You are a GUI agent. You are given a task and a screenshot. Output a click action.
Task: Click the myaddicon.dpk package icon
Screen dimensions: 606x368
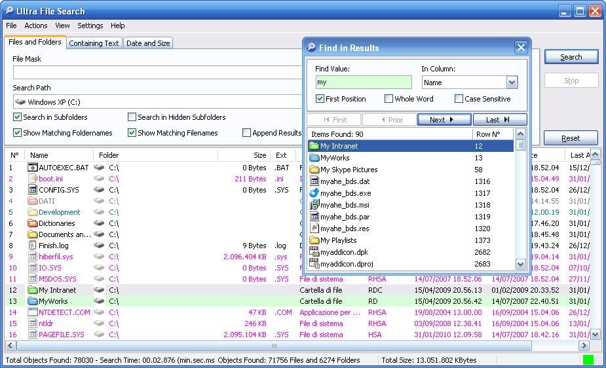(x=314, y=251)
